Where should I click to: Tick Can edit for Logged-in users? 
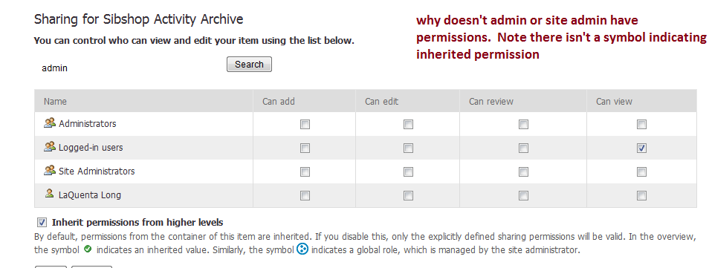[408, 148]
